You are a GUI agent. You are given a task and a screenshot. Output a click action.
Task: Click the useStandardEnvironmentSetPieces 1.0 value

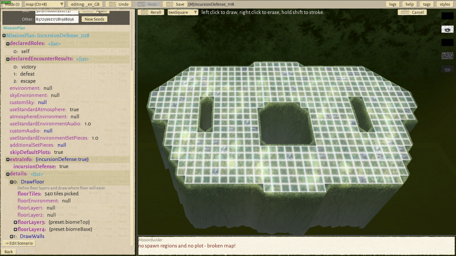tap(95, 138)
